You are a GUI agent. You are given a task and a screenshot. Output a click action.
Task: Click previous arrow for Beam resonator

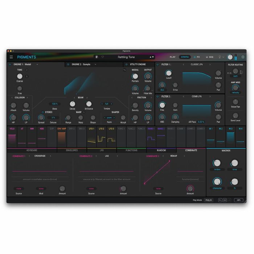[x=74, y=98]
